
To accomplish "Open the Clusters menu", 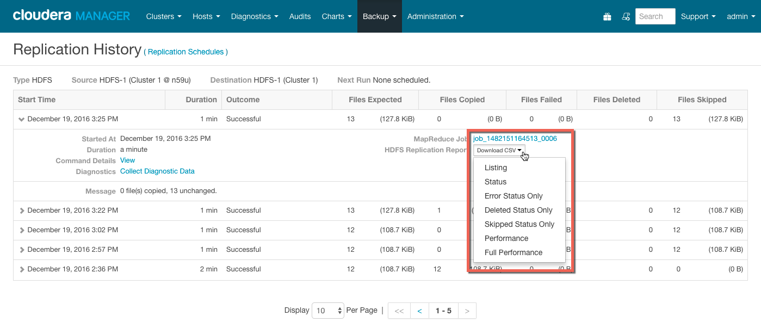I will click(164, 16).
